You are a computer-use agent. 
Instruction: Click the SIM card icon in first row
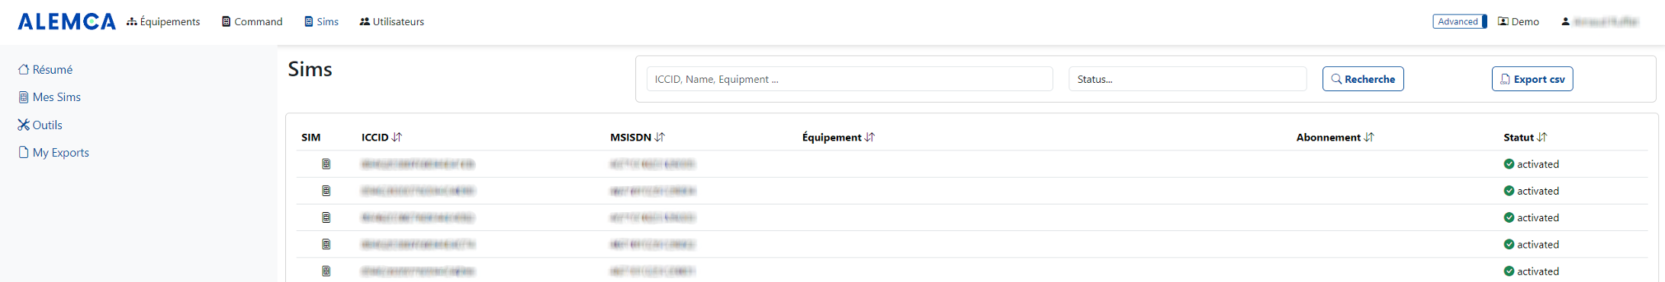326,164
